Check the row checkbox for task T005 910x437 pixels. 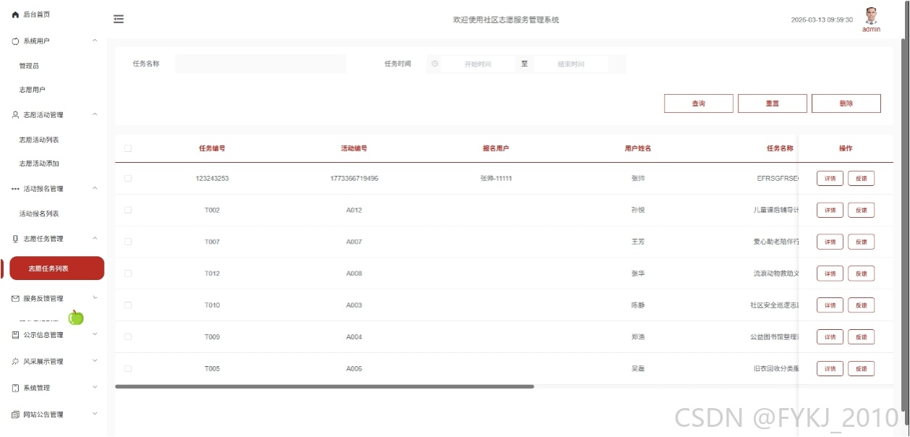(128, 369)
